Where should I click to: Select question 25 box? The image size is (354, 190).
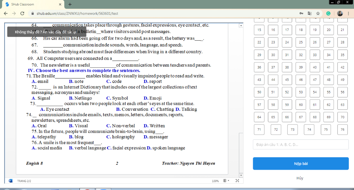pyautogui.click(x=301, y=42)
